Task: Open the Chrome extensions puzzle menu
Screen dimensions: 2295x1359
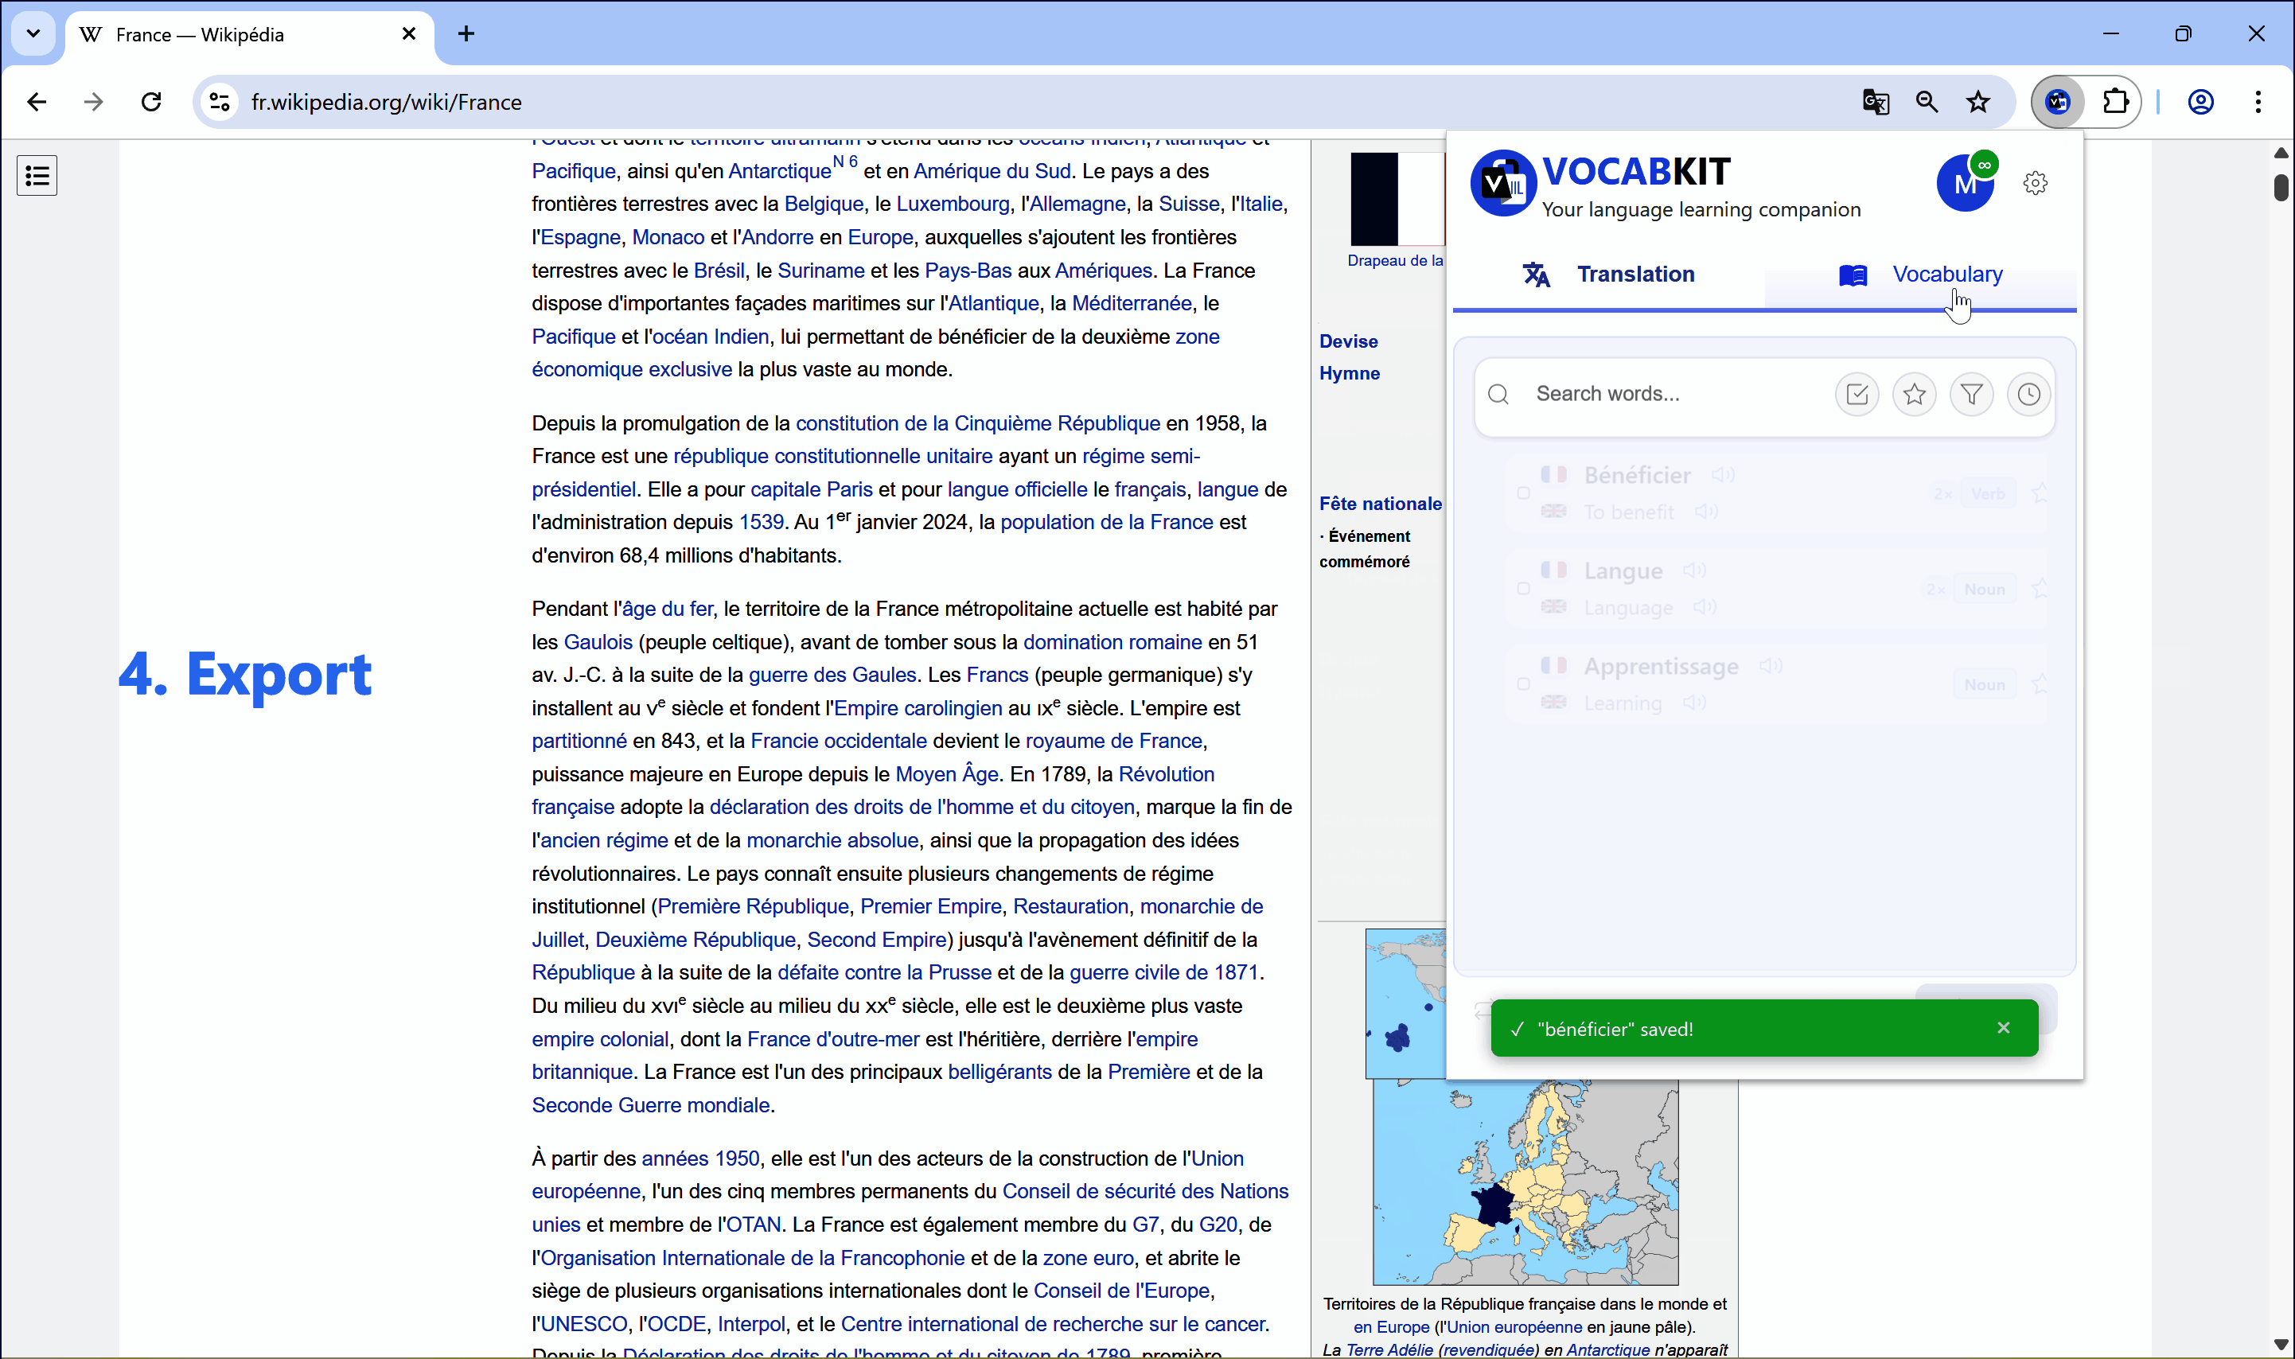Action: (2115, 102)
